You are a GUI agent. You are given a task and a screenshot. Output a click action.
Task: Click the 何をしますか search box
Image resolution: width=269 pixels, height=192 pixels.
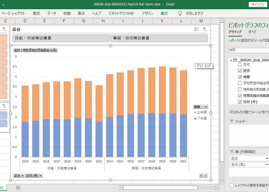(194, 13)
